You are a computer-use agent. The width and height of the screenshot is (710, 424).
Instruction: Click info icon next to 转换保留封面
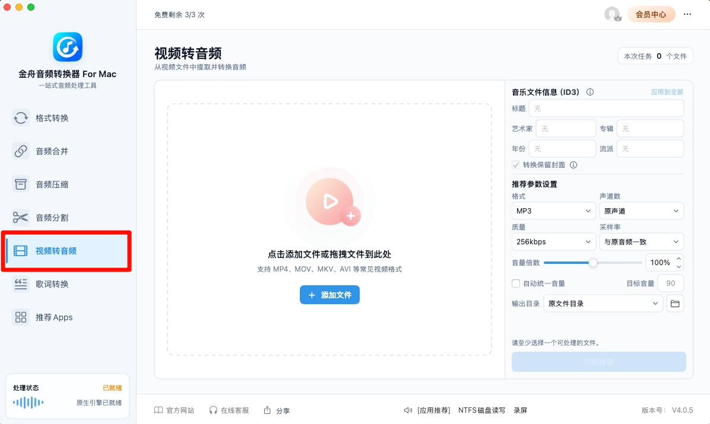[573, 165]
